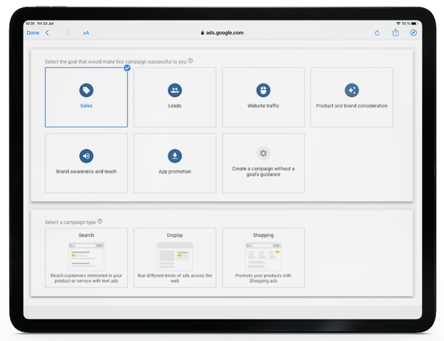444x341 pixels.
Task: Pick the App promotion label
Action: coord(175,171)
